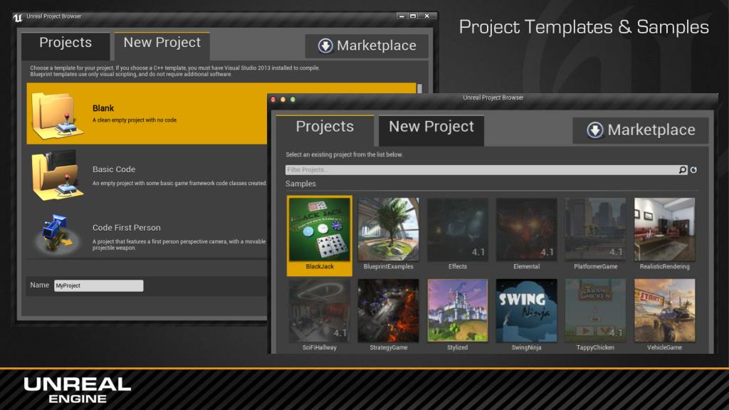Open Marketplace button label in front window

tap(651, 130)
